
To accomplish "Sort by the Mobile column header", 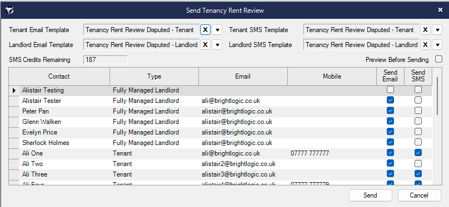I will [x=332, y=76].
